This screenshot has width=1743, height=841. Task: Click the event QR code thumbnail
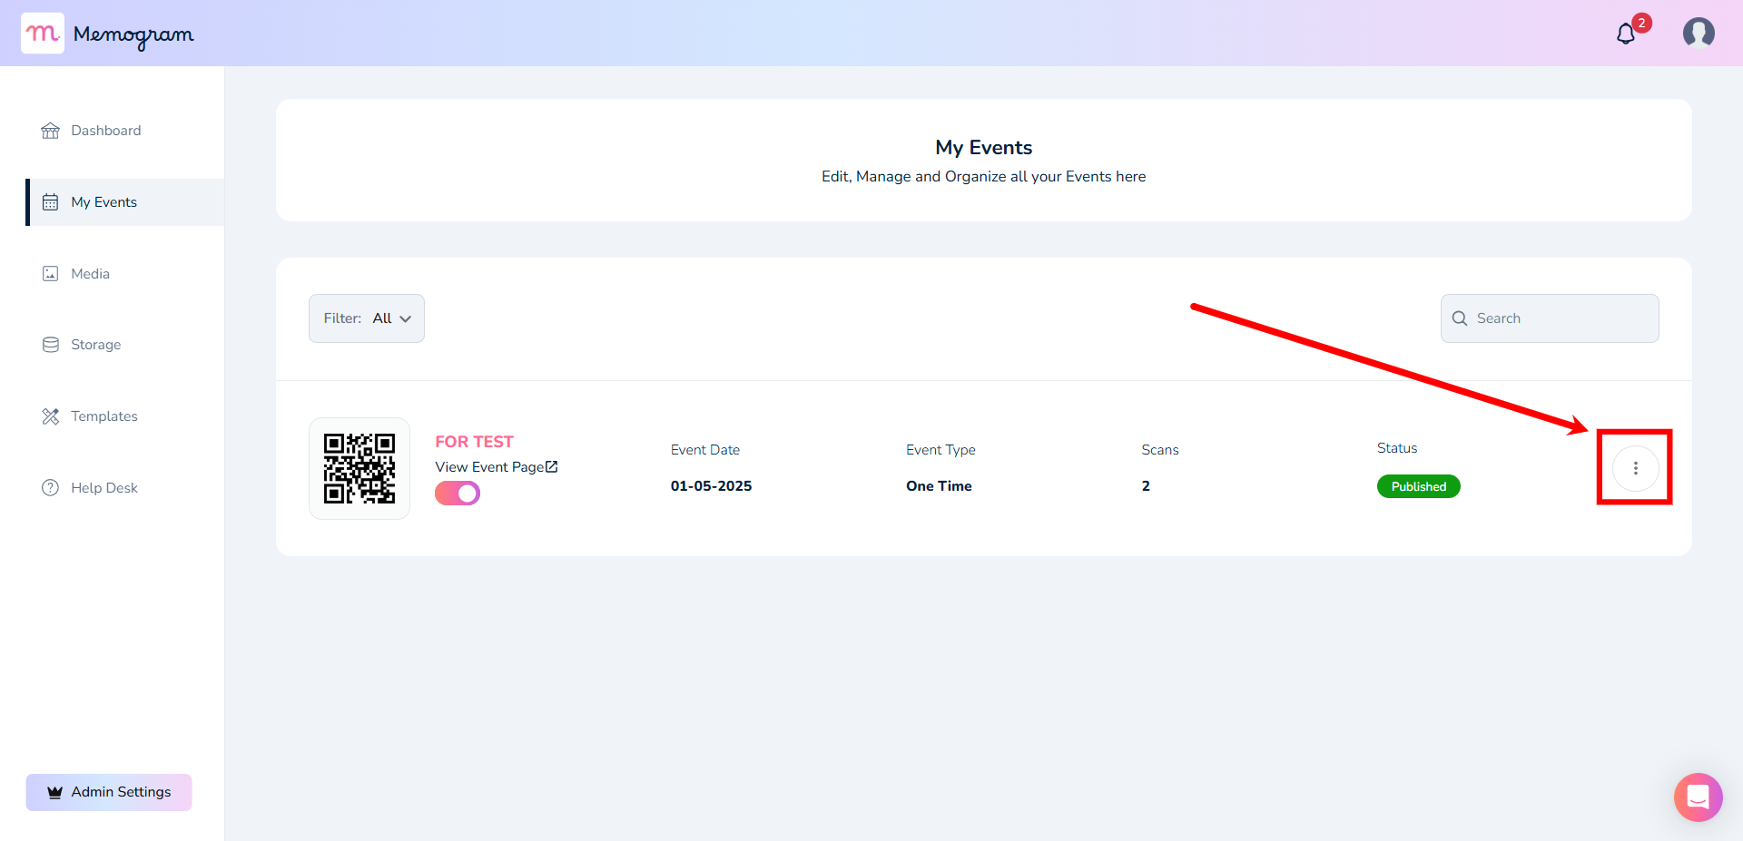359,468
